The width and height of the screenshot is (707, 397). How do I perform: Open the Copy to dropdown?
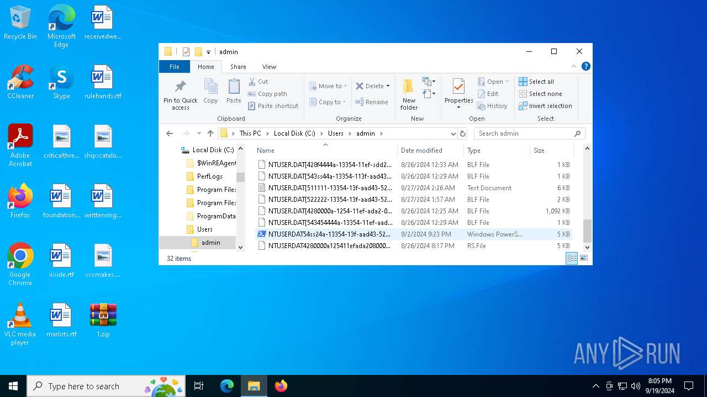[328, 102]
